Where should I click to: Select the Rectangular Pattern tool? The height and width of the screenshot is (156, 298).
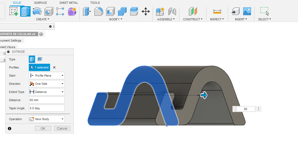pos(60,11)
